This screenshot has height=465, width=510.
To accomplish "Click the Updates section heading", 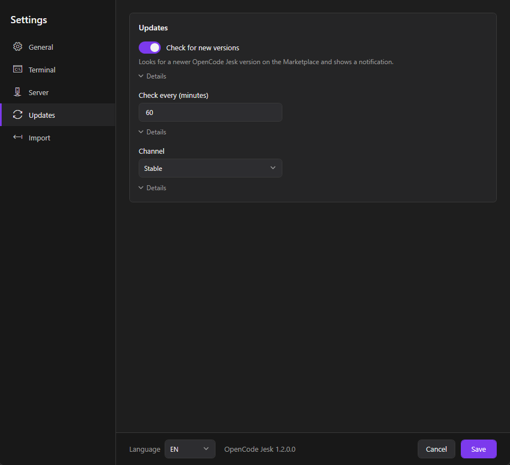I will point(153,28).
